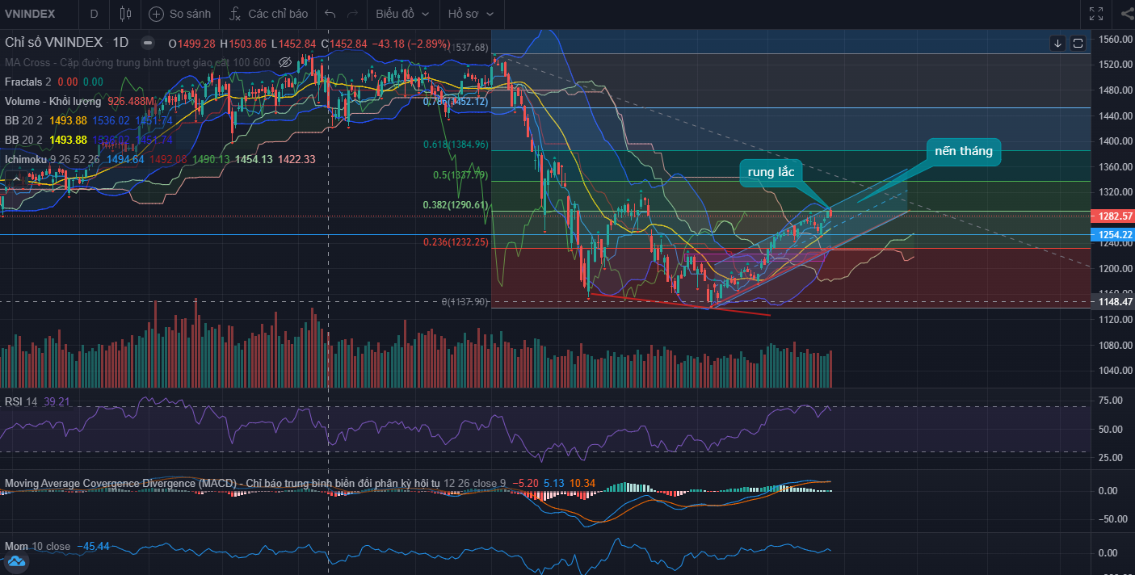
Task: Open the candlestick chart style selector
Action: [x=124, y=14]
